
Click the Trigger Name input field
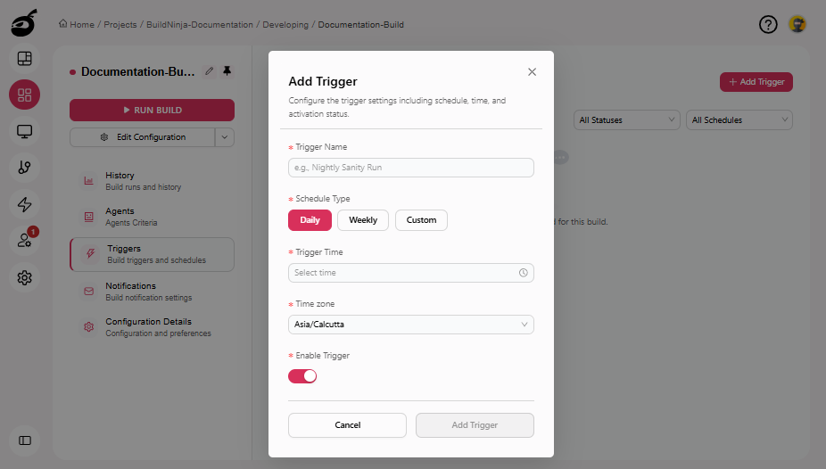click(x=411, y=168)
